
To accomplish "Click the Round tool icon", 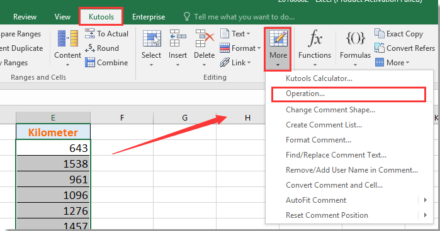I will pyautogui.click(x=90, y=48).
